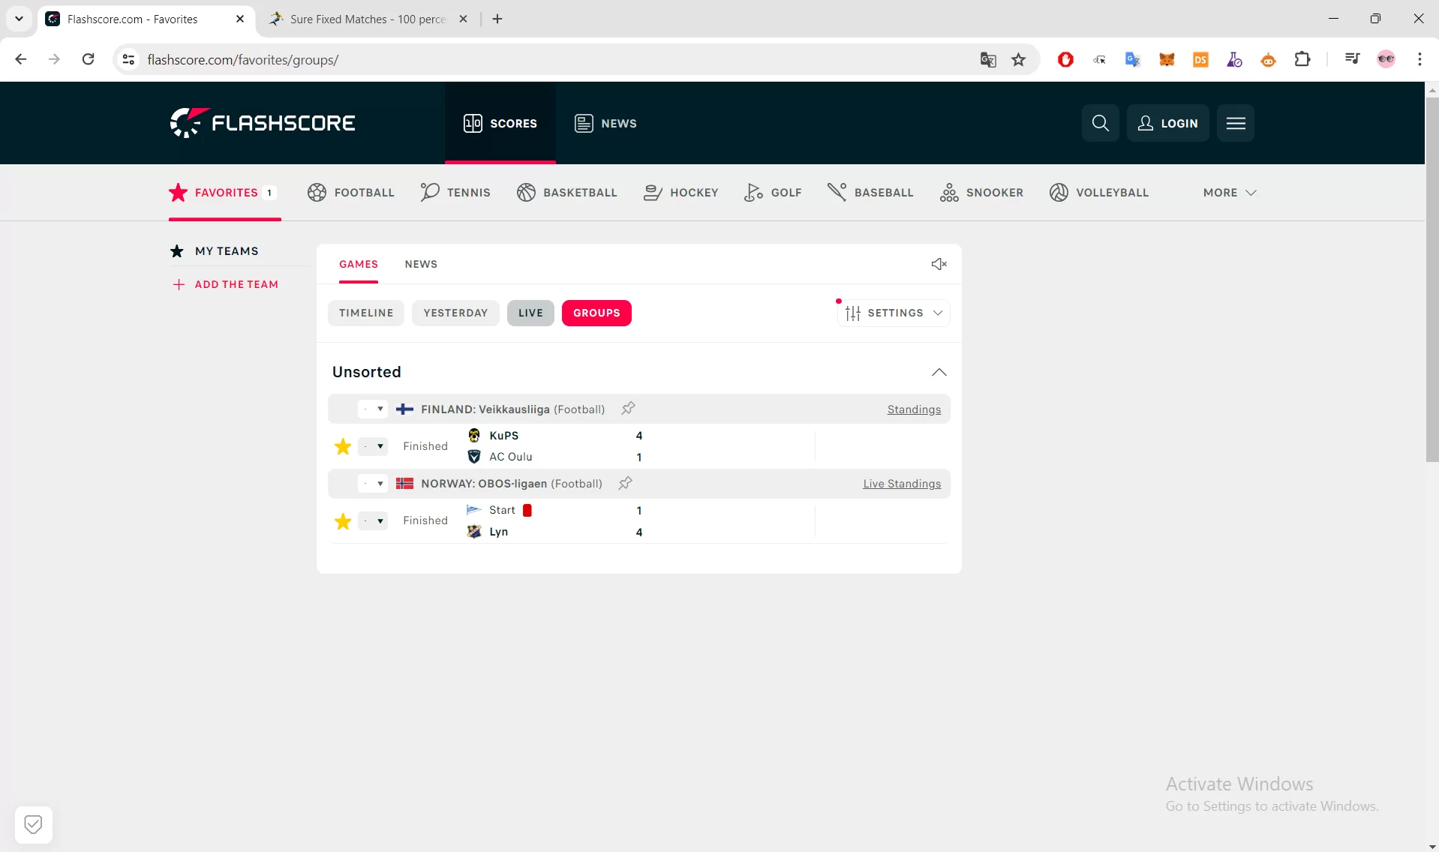Open the orange DS extension icon
Viewport: 1439px width, 852px height.
1200,59
